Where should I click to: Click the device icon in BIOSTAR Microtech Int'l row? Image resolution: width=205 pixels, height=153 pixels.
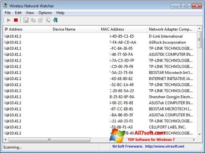click(x=6, y=73)
